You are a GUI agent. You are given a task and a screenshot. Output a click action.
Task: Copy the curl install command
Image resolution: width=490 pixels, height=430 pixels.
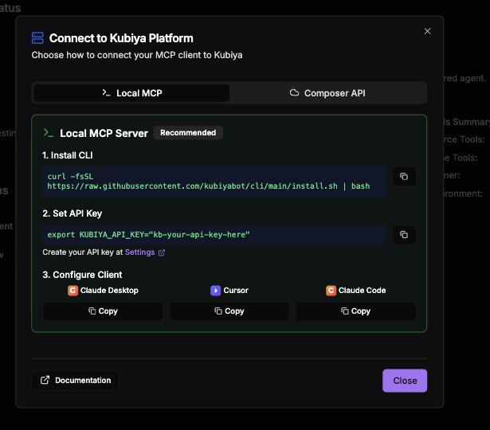point(404,177)
